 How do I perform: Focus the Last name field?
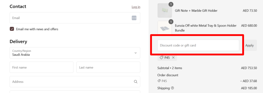pyautogui.click(x=108, y=67)
